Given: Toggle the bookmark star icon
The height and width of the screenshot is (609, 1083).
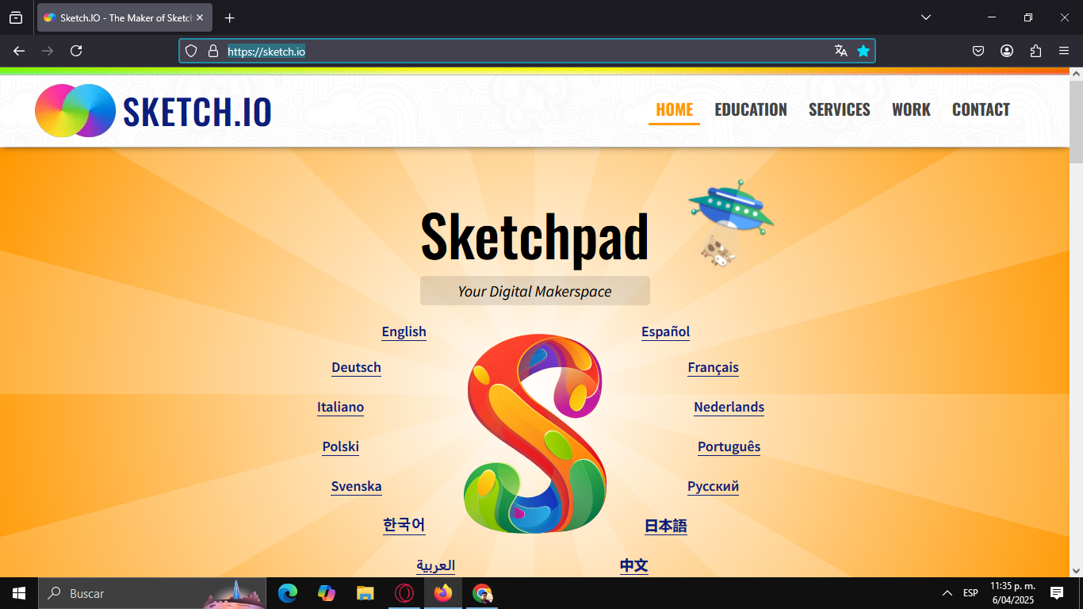Looking at the screenshot, I should pos(863,51).
